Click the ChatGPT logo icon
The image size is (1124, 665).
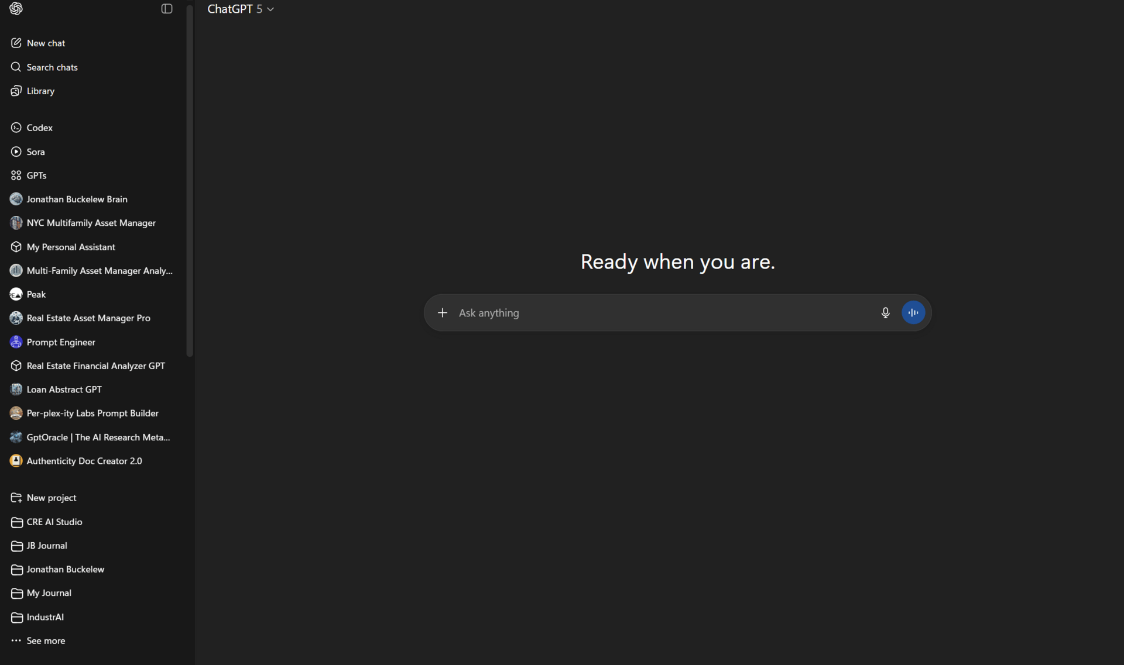[x=16, y=9]
